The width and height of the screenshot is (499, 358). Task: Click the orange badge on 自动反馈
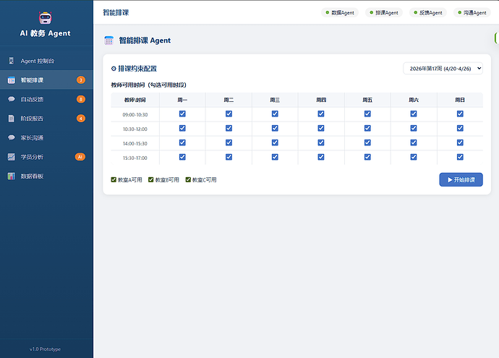(81, 99)
